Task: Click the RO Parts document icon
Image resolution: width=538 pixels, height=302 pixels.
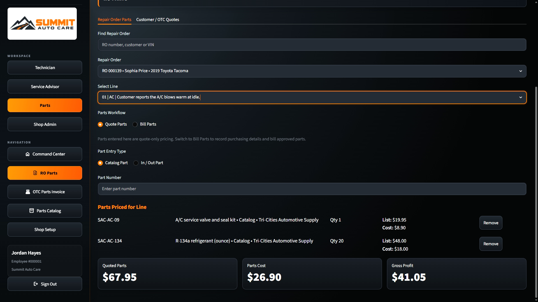Action: (x=35, y=173)
